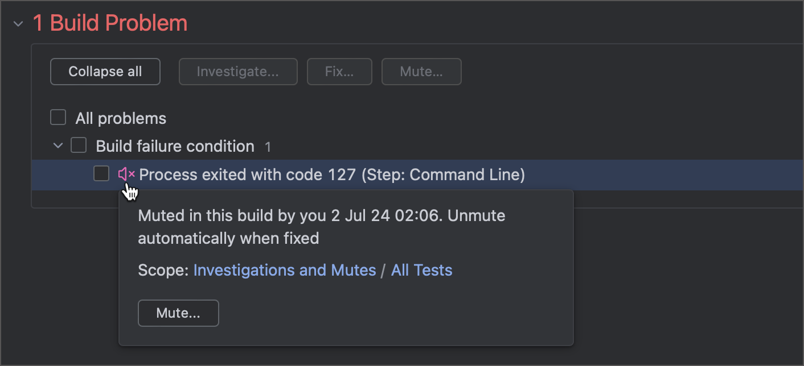Click the Build failure condition label
The width and height of the screenshot is (804, 366).
click(x=175, y=146)
